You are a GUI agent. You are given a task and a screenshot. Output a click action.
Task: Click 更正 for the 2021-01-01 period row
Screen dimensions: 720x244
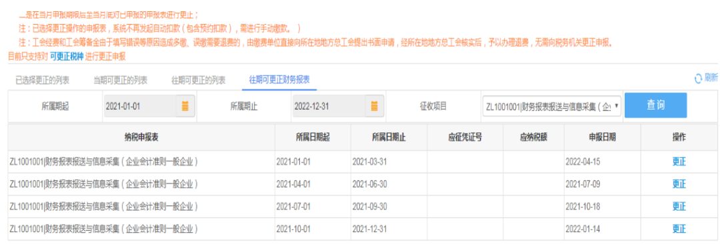coord(679,162)
